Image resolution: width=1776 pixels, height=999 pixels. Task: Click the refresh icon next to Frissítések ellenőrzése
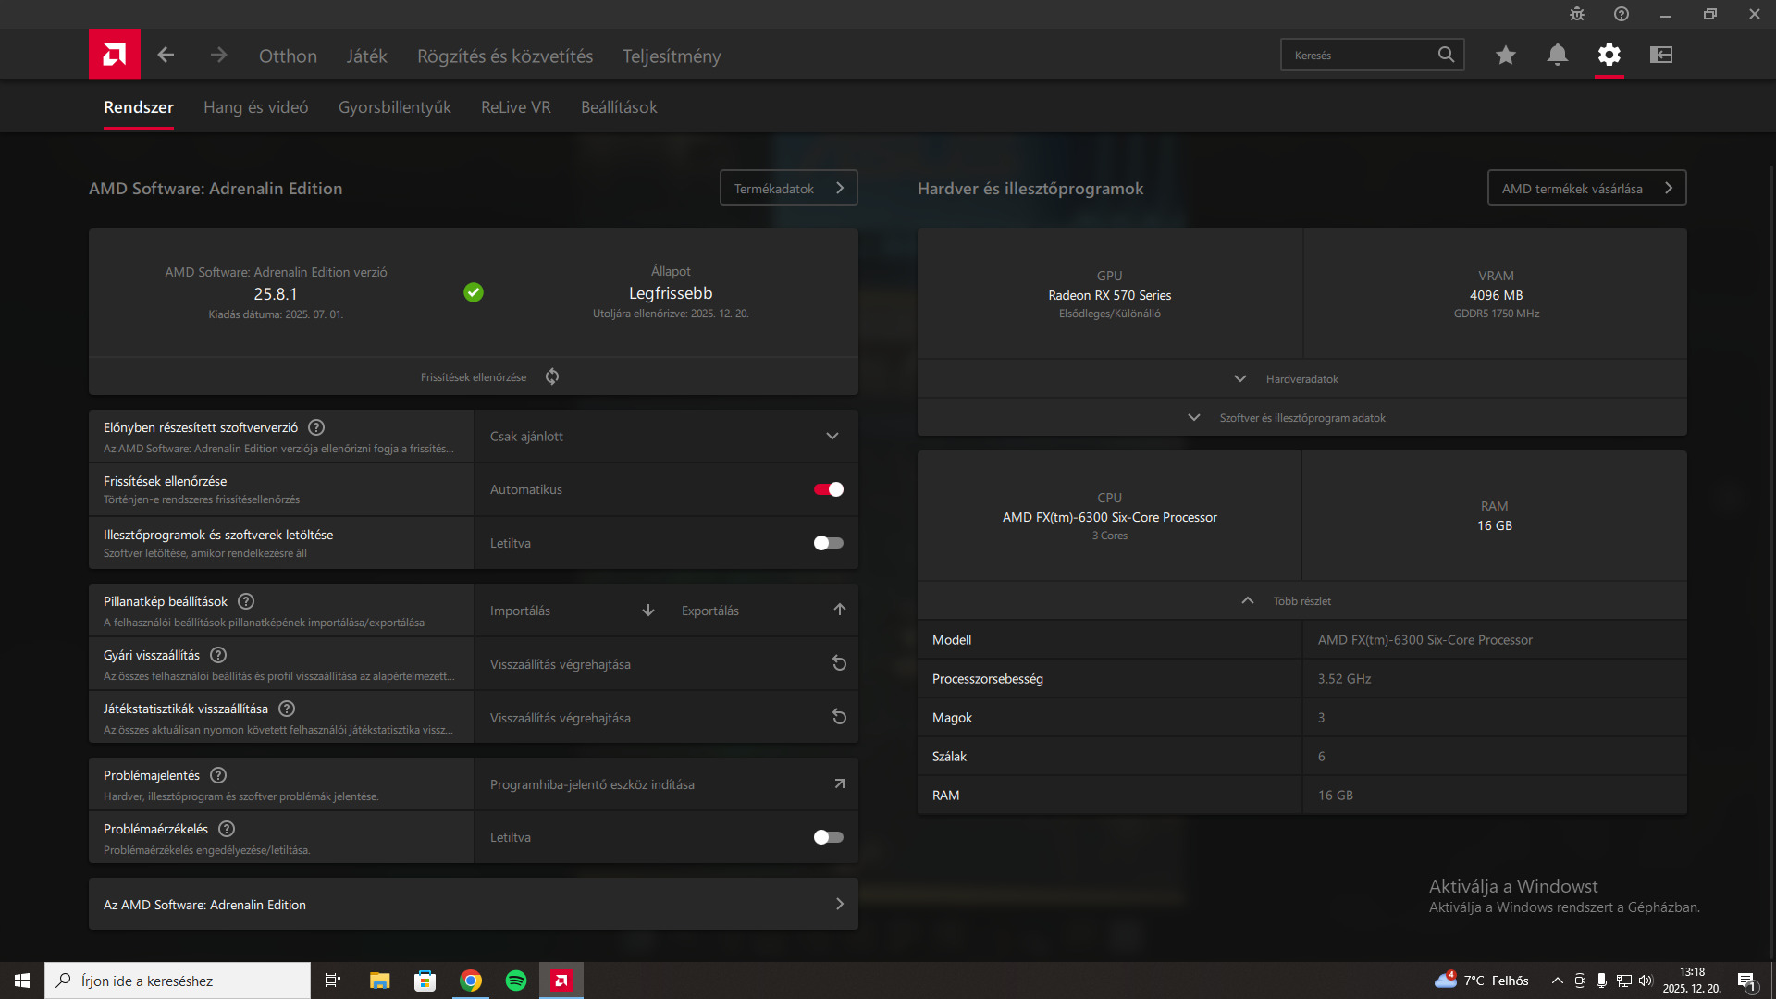pos(552,376)
